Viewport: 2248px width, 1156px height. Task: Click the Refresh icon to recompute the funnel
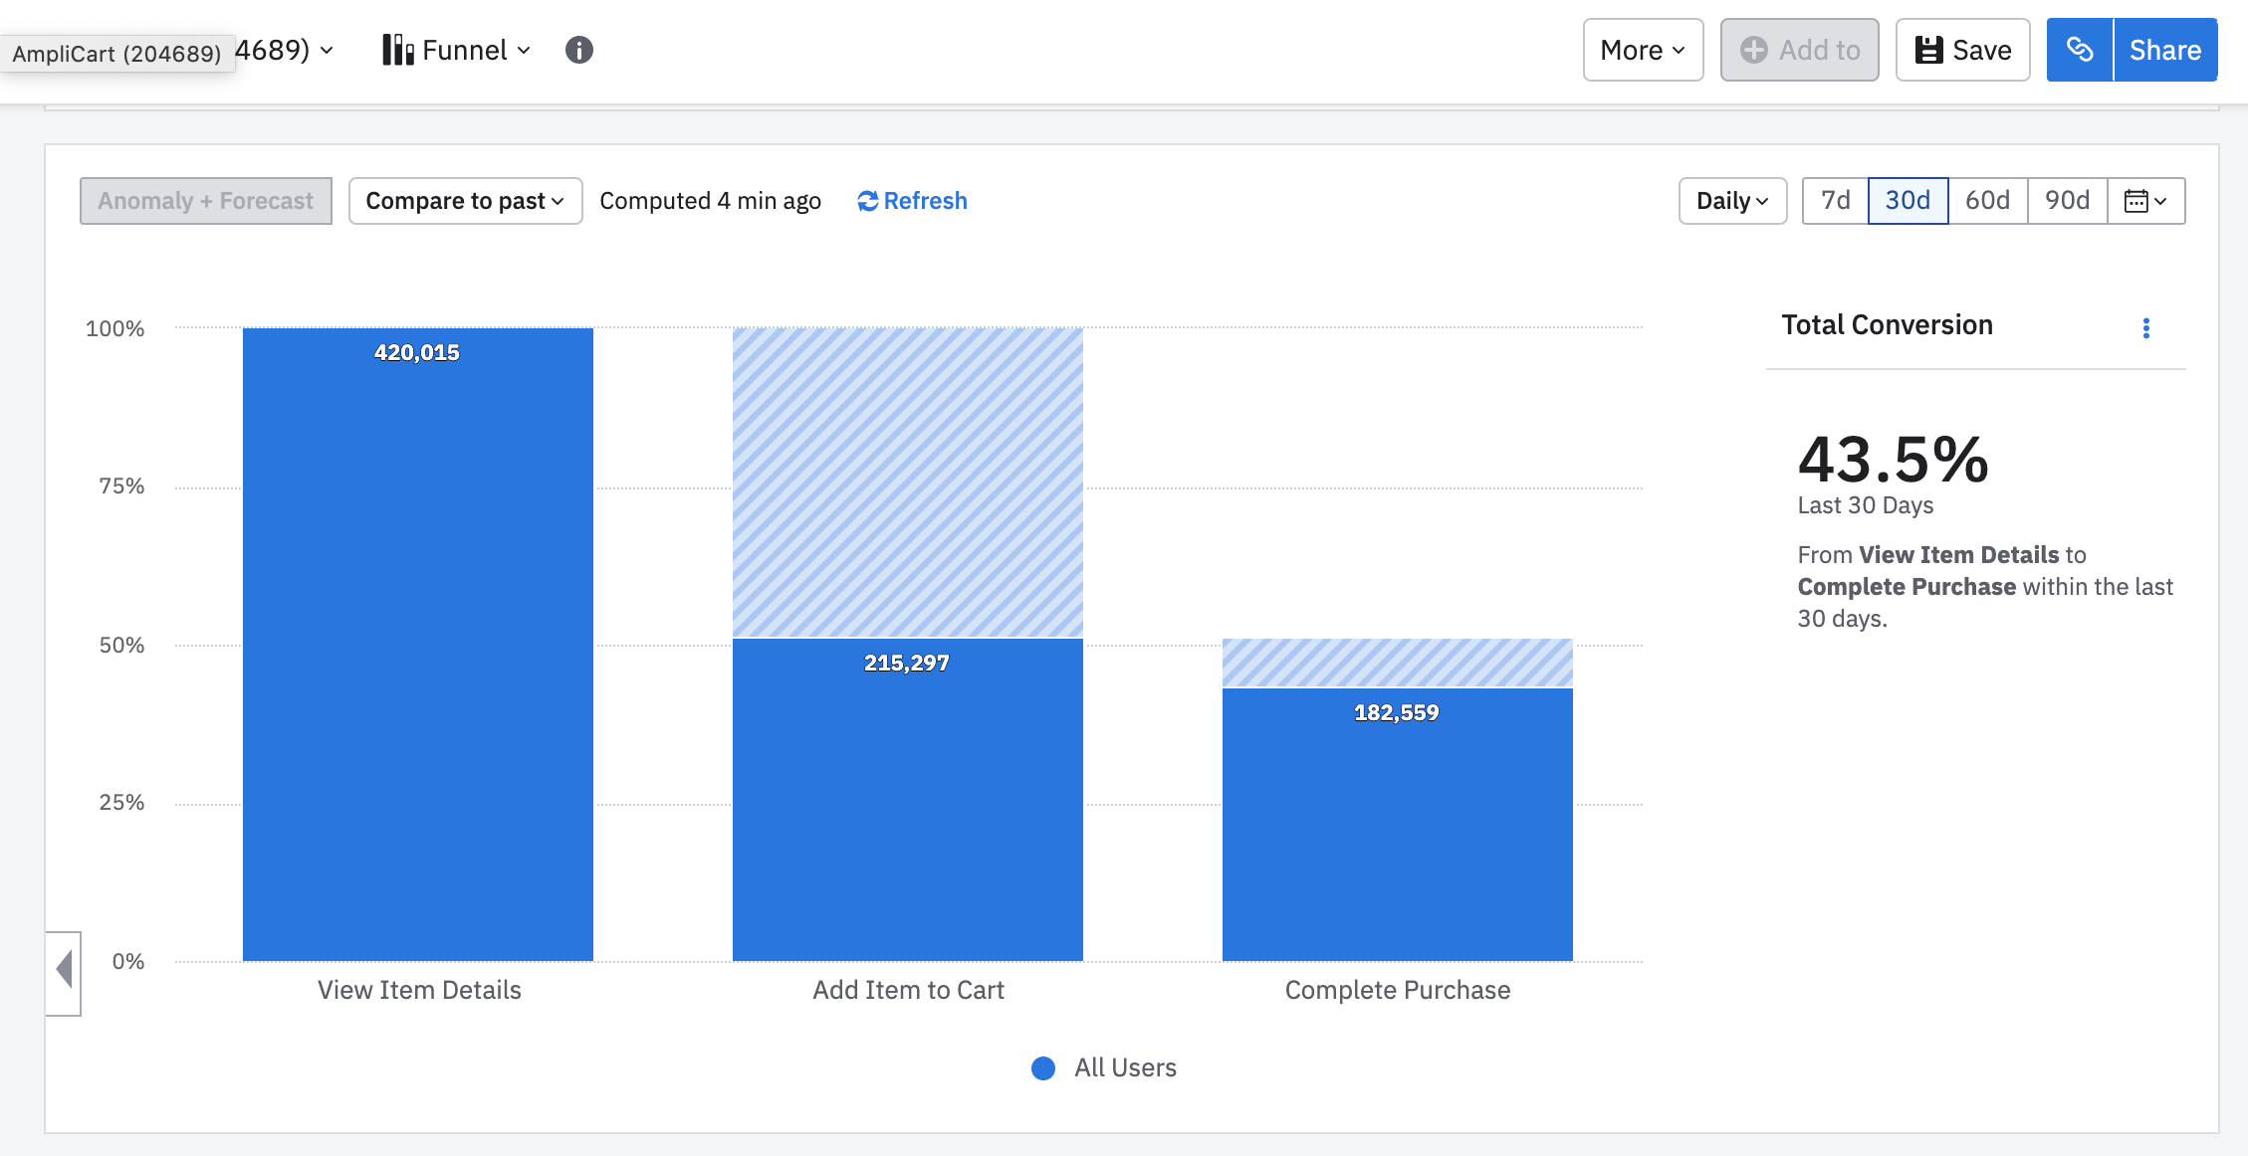[866, 201]
